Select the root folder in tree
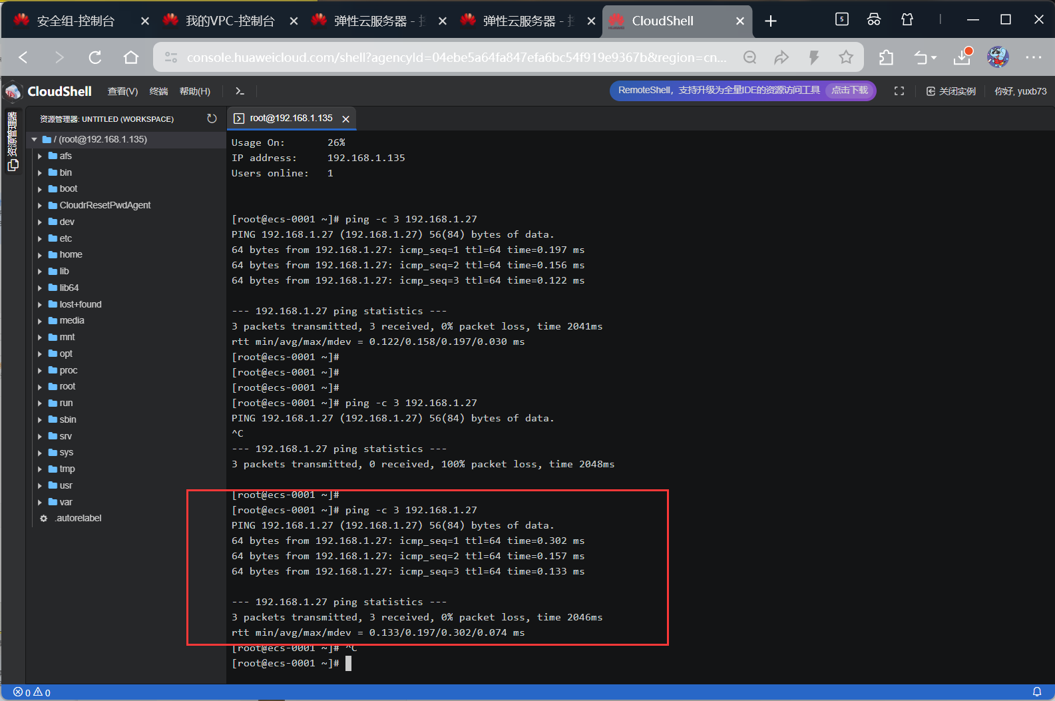Screen dimensions: 1055x701 pos(67,386)
